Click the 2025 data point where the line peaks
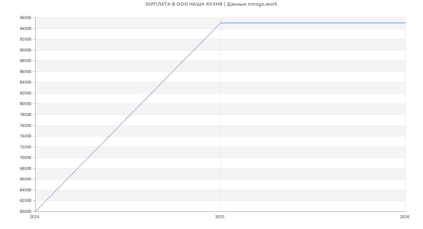This screenshot has width=423, height=229. click(x=220, y=23)
